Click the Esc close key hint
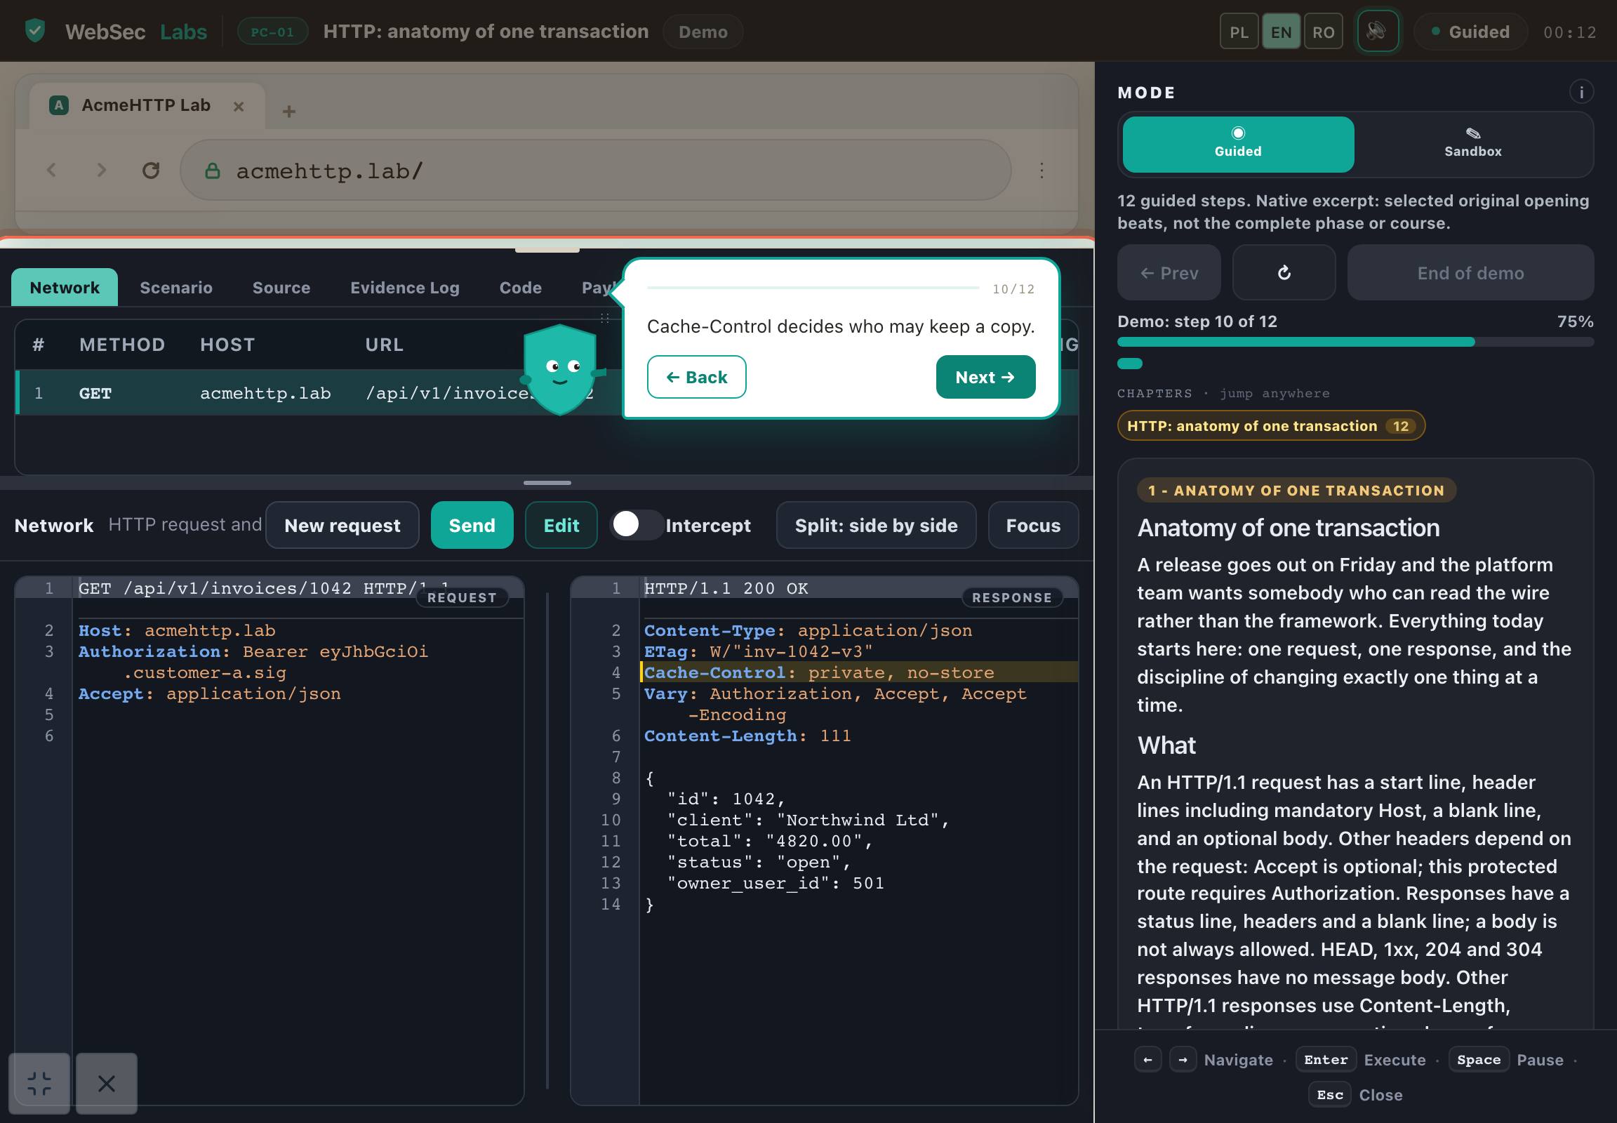 pyautogui.click(x=1329, y=1094)
